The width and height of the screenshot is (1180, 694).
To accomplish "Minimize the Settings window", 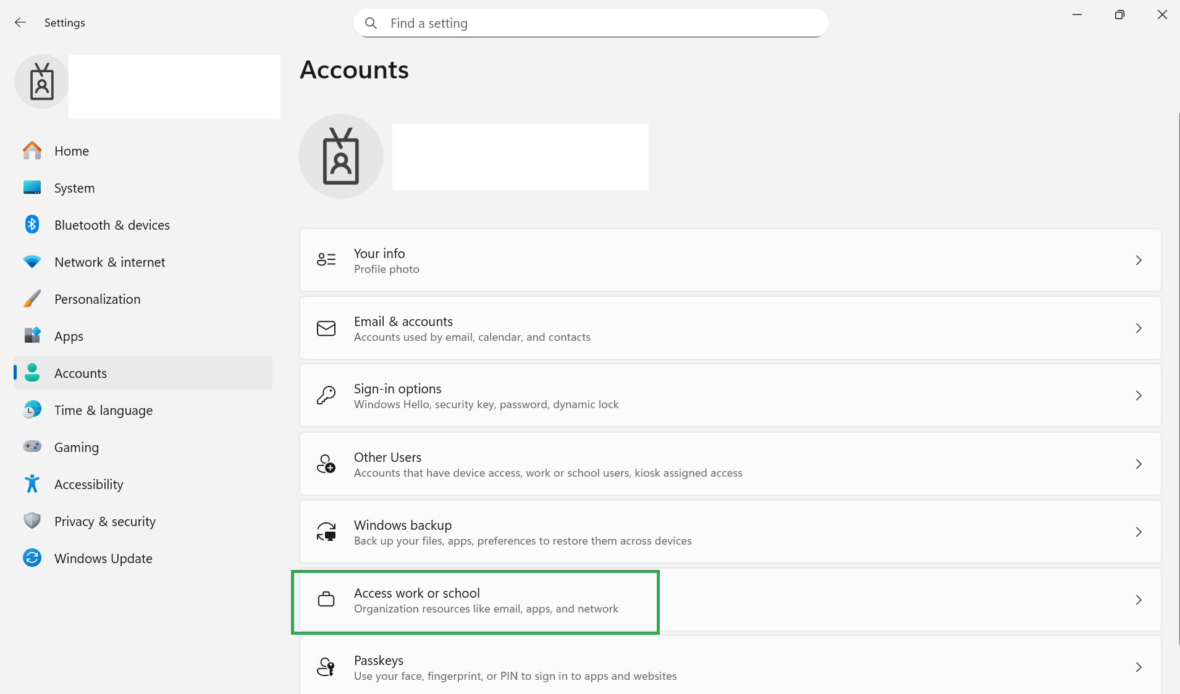I will [x=1077, y=15].
